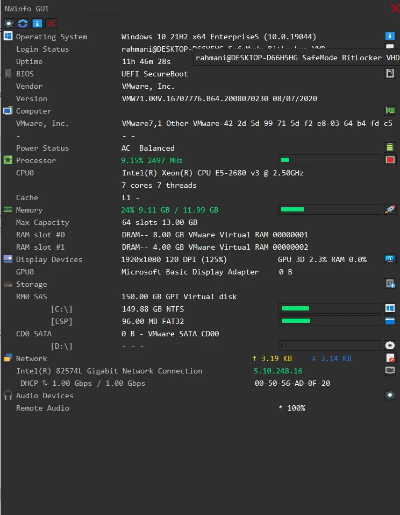This screenshot has height=515, width=400.
Task: Click the Storage drive section icon
Action: tap(8, 284)
